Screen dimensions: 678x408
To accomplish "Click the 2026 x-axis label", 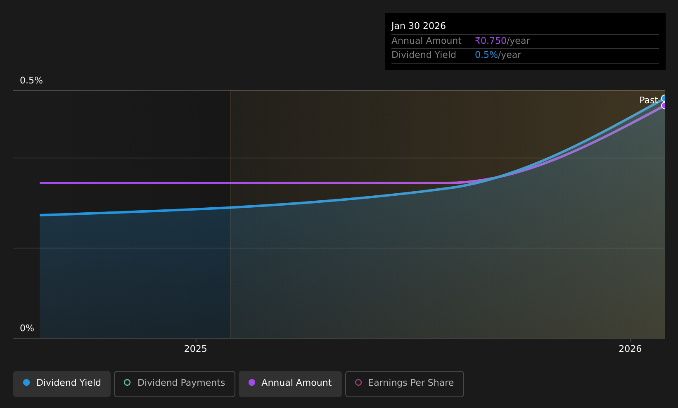I will [x=630, y=349].
